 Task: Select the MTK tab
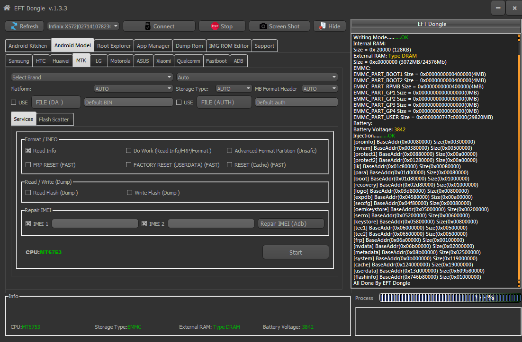click(81, 60)
